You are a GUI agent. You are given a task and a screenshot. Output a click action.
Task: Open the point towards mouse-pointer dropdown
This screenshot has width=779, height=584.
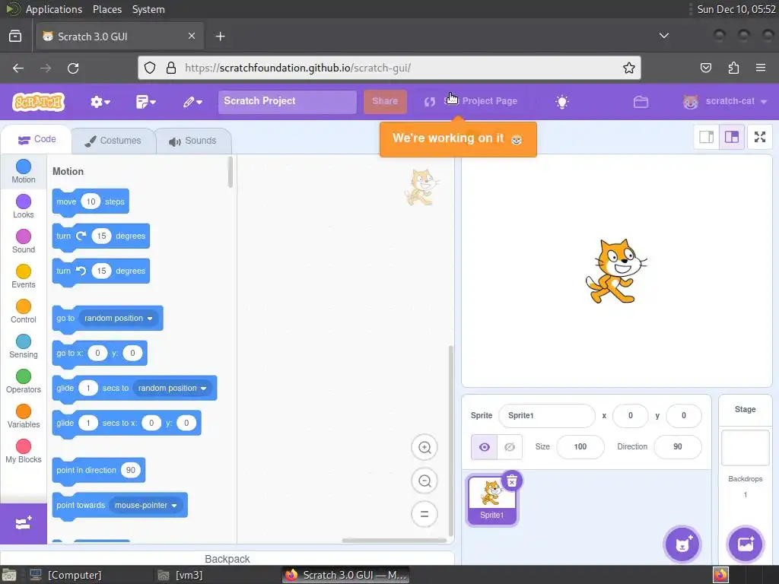tap(145, 506)
